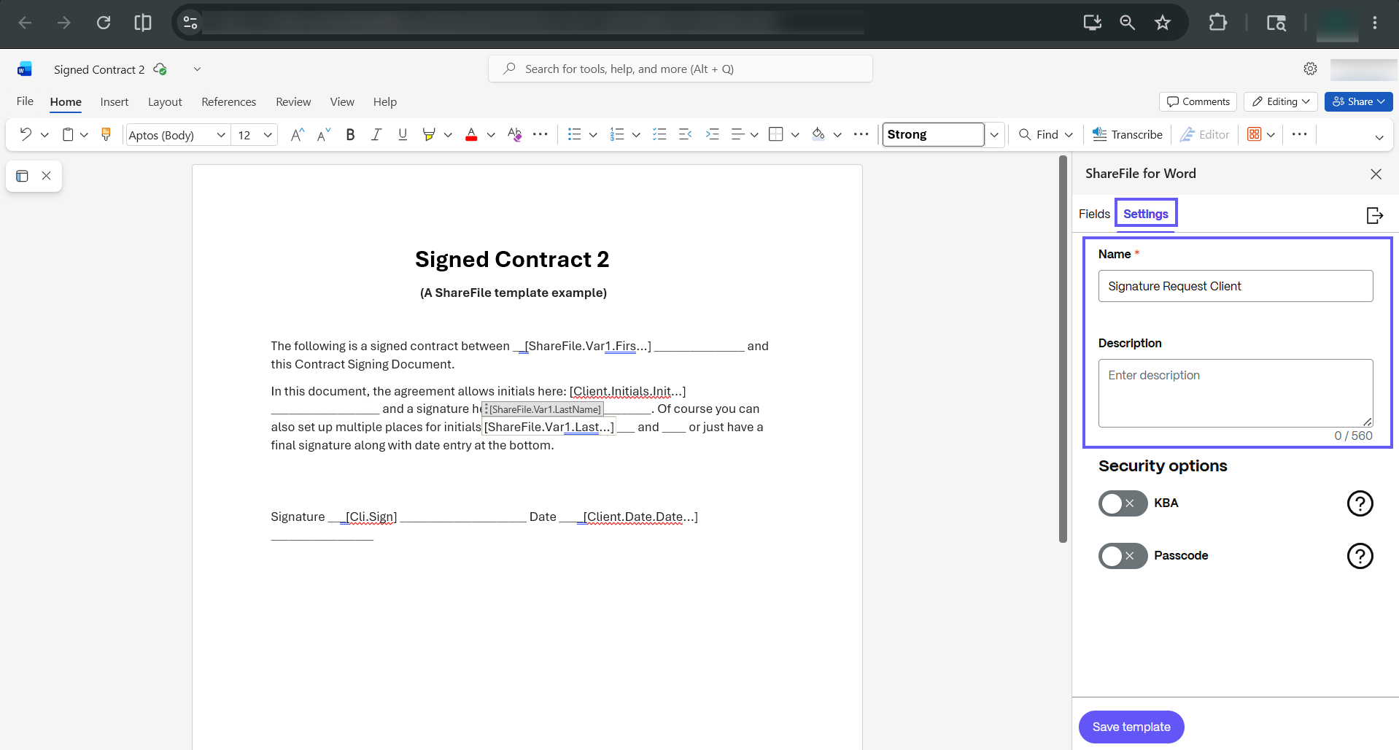This screenshot has height=750, width=1399.
Task: Reload the browser page
Action: 104,23
